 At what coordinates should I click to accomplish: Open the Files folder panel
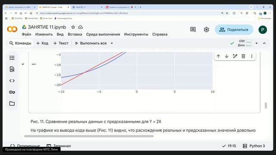pos(12,103)
